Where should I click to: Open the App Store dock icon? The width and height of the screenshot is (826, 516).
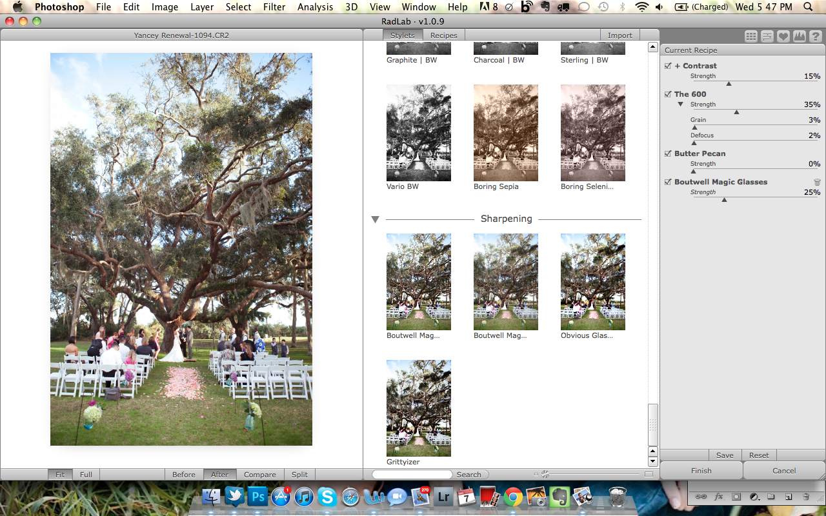pos(281,497)
